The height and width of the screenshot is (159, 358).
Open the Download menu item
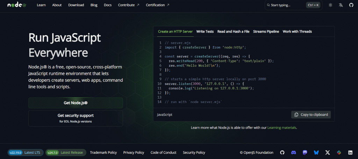(76, 5)
